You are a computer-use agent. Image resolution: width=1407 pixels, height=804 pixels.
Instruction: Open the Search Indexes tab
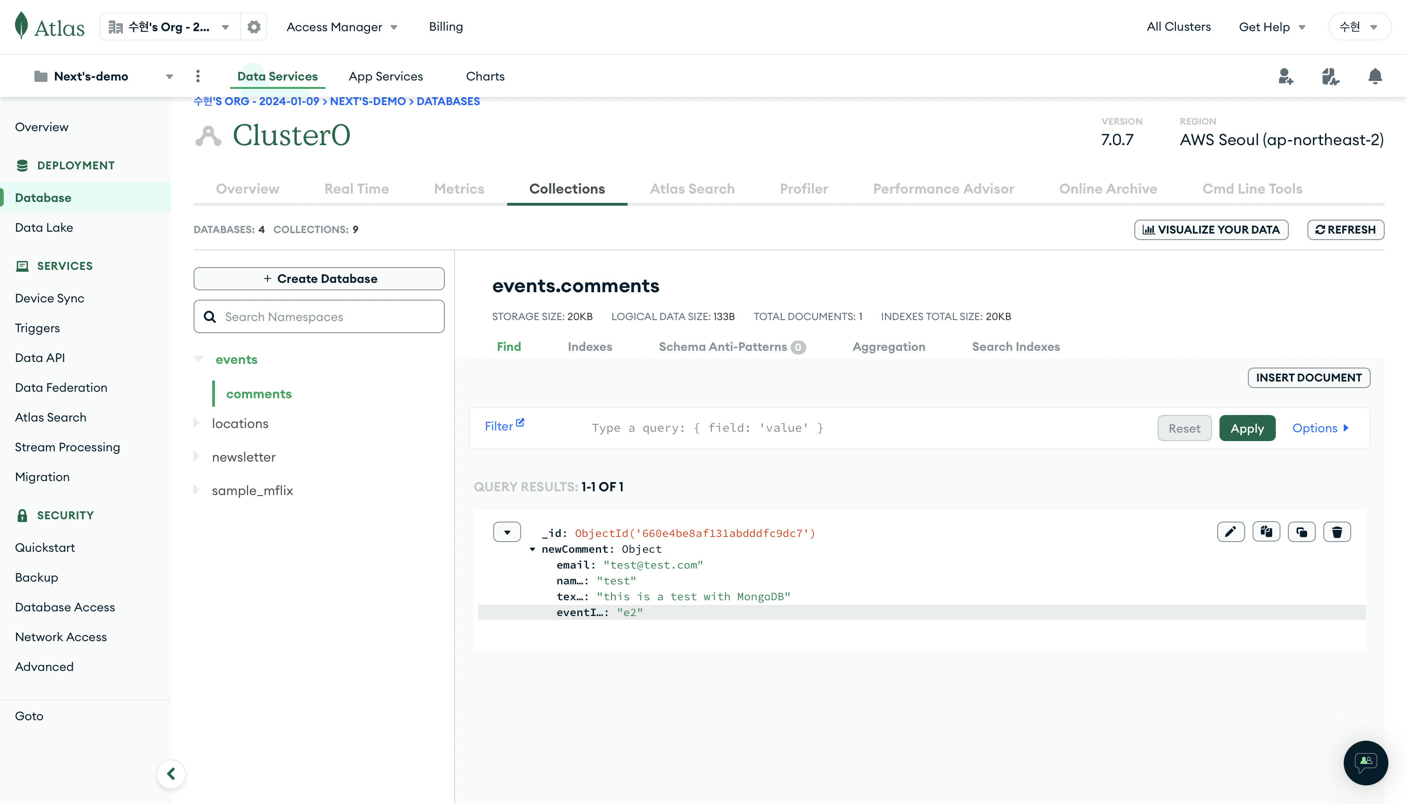(x=1016, y=347)
